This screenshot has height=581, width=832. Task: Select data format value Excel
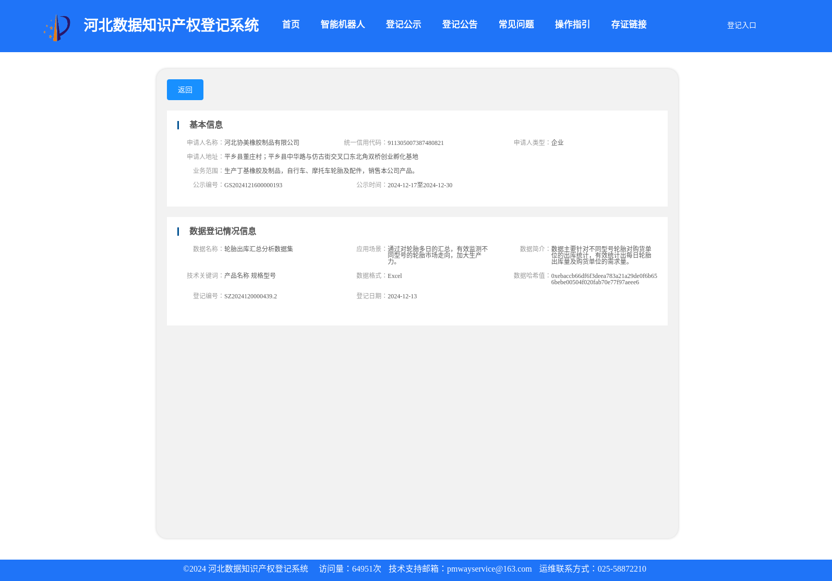pyautogui.click(x=395, y=276)
